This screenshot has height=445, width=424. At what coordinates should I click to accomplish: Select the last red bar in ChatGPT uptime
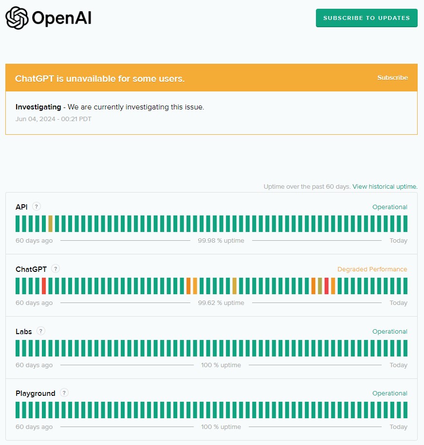327,286
